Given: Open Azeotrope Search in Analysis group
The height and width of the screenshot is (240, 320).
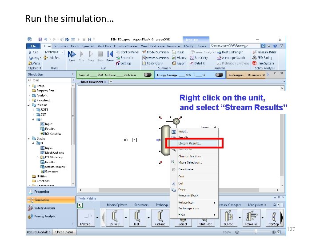Looking at the screenshot, I should (x=231, y=58).
